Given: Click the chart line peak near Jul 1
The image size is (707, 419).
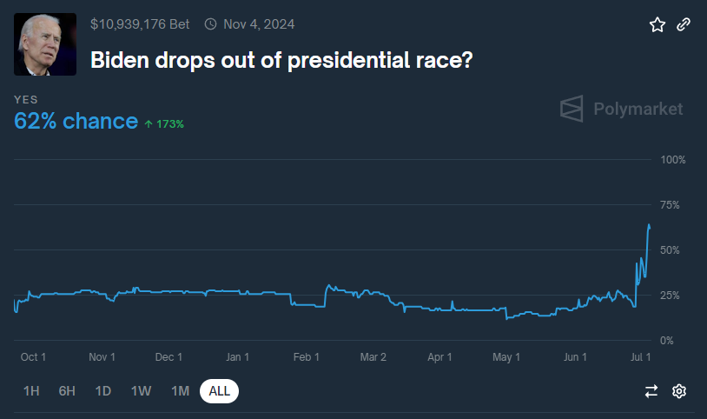Looking at the screenshot, I should click(x=649, y=225).
